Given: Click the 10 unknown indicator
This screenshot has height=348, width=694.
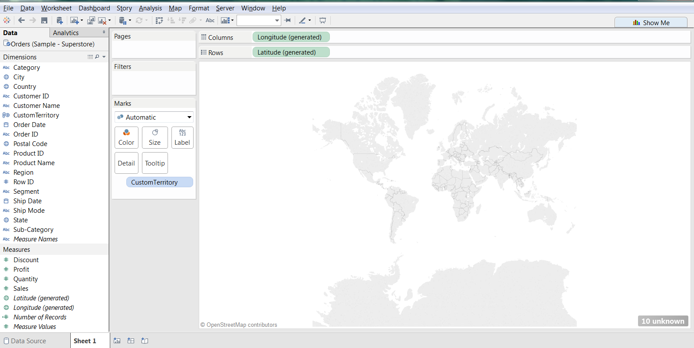Looking at the screenshot, I should coord(663,321).
